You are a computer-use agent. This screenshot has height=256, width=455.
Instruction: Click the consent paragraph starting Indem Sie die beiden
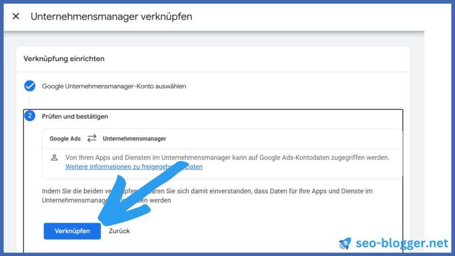[207, 196]
